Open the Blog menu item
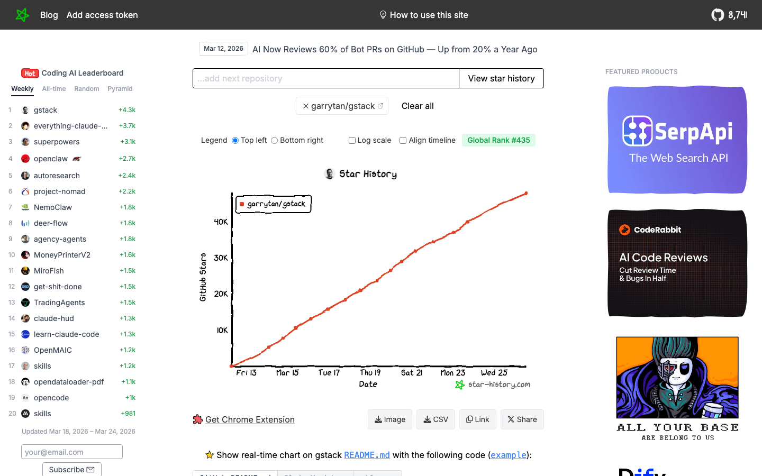762x476 pixels. pyautogui.click(x=49, y=15)
